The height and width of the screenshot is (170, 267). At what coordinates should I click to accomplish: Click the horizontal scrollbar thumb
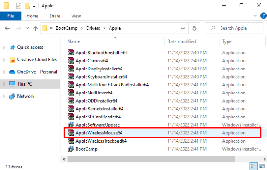[151, 159]
